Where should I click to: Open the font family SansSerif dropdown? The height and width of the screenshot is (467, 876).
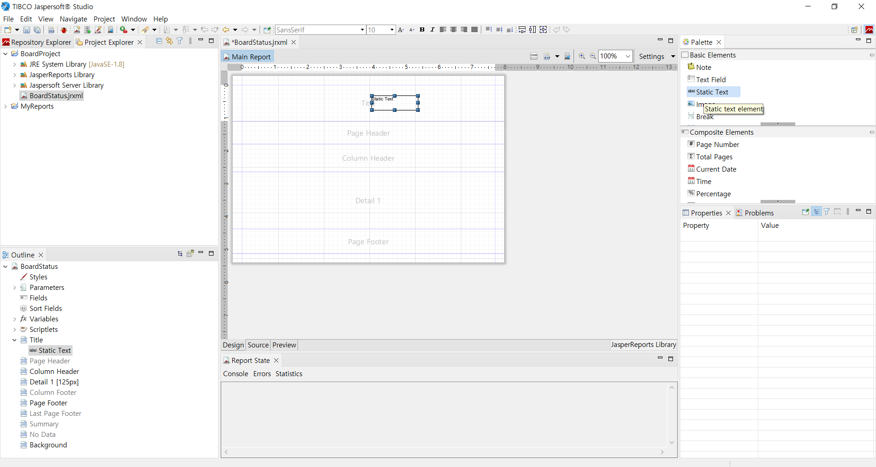362,30
